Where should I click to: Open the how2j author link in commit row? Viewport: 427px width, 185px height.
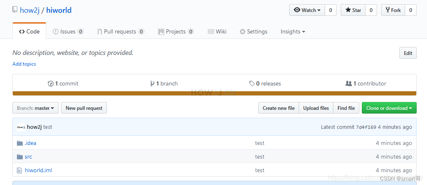[x=34, y=127]
